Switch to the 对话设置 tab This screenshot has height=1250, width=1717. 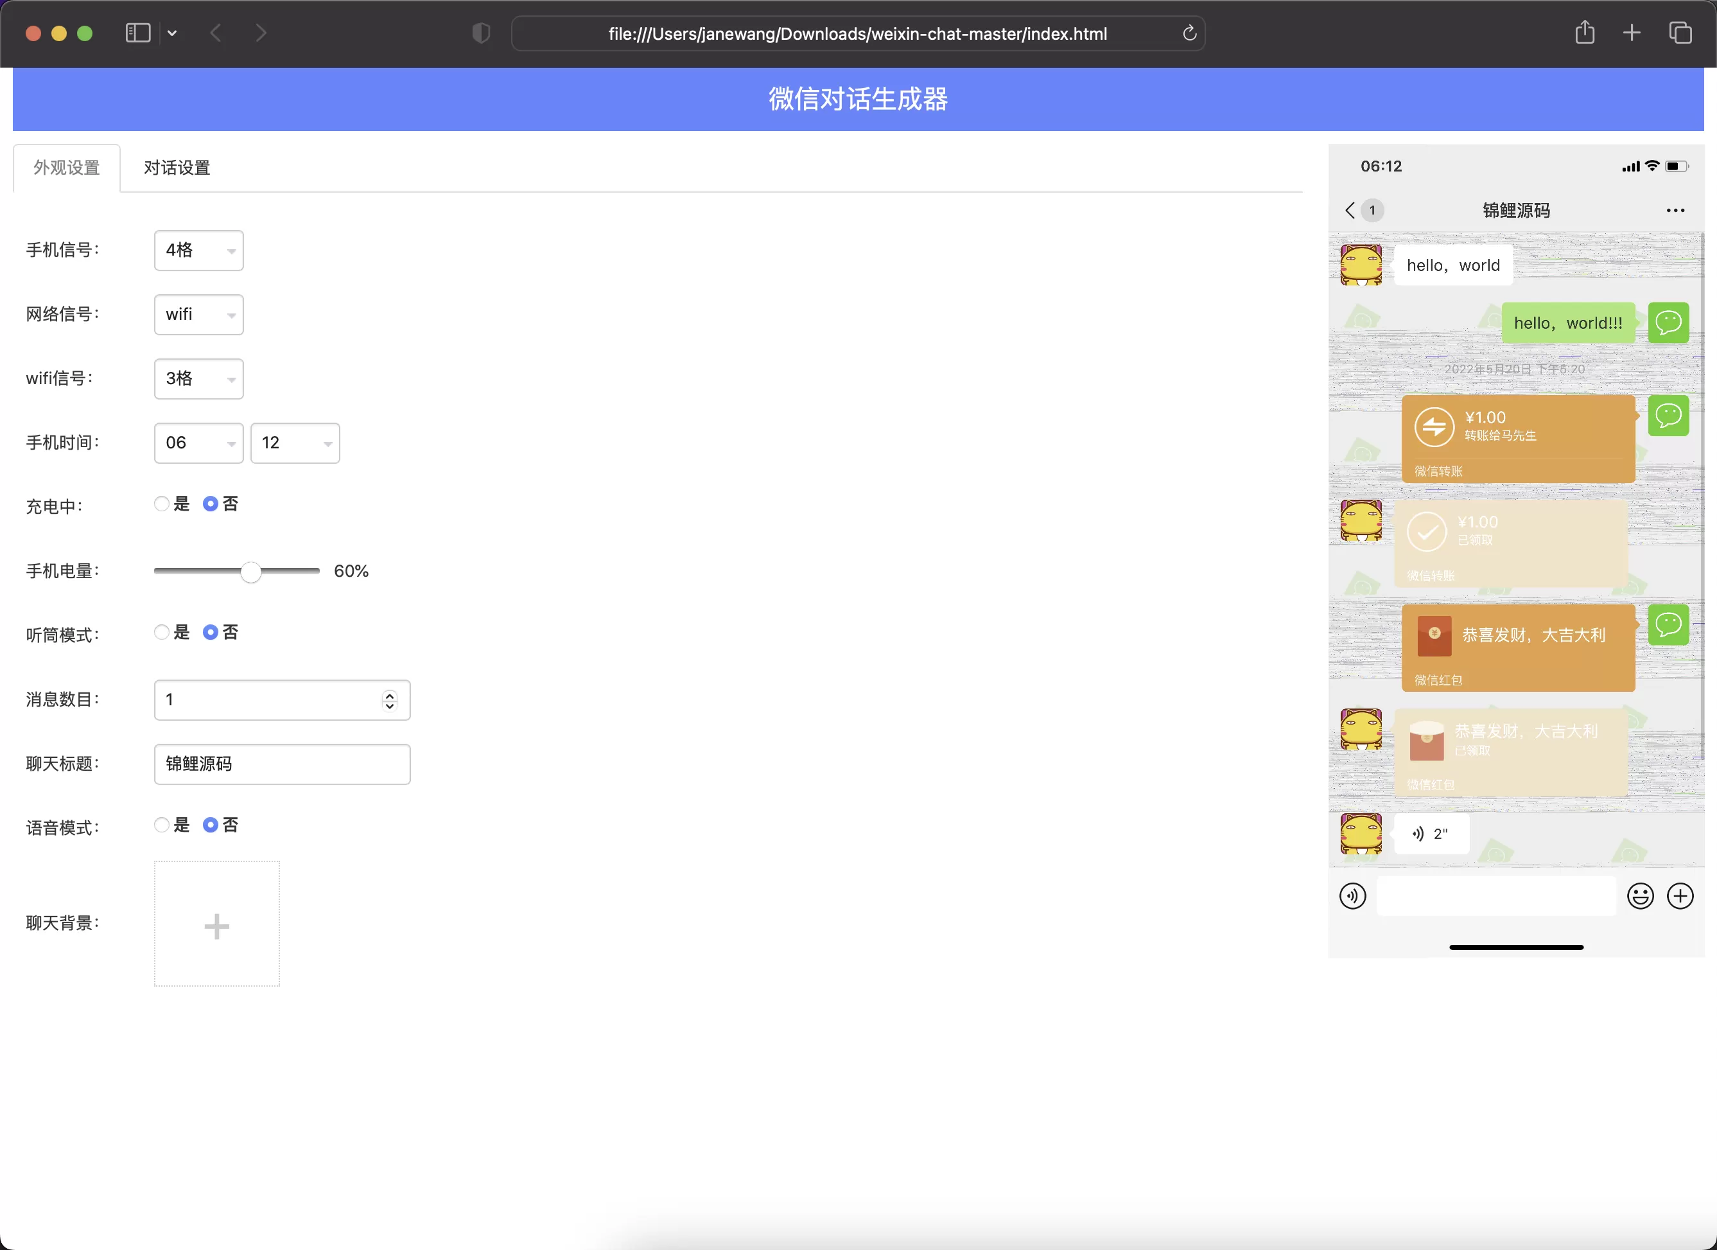tap(177, 167)
